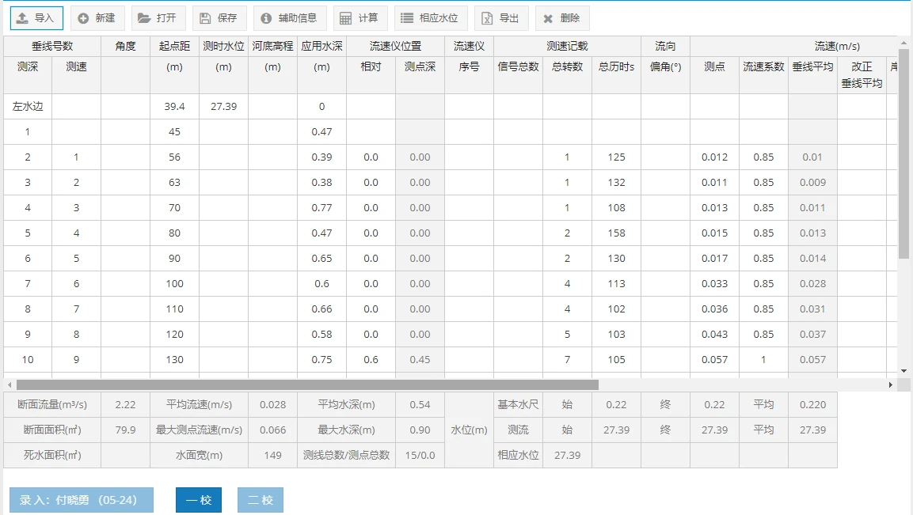Click the 录入 付晓勇 entry label
Screen dimensions: 913x515
point(80,499)
